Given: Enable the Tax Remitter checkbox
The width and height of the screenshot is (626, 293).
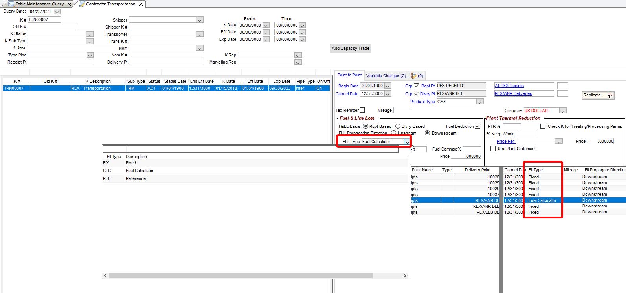Looking at the screenshot, I should 362,110.
